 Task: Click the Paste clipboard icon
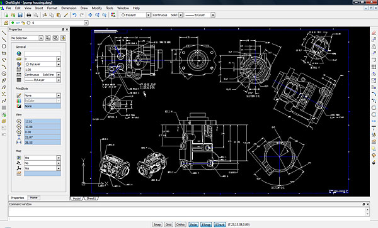coord(59,15)
